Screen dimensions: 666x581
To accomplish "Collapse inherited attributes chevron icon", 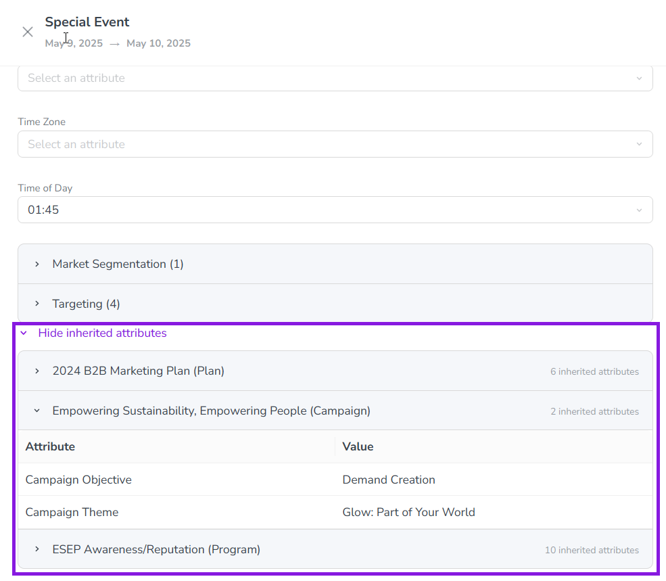I will pyautogui.click(x=24, y=333).
